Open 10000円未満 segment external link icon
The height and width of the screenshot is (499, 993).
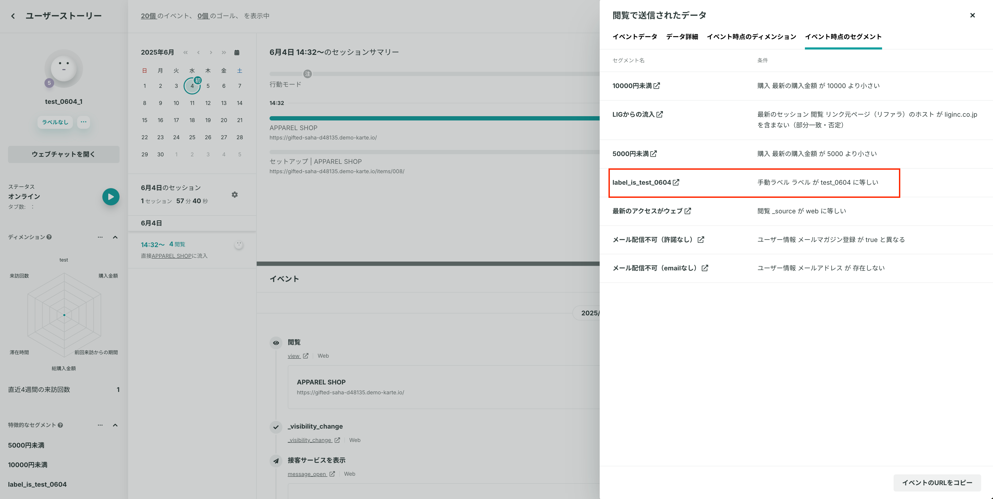[656, 86]
